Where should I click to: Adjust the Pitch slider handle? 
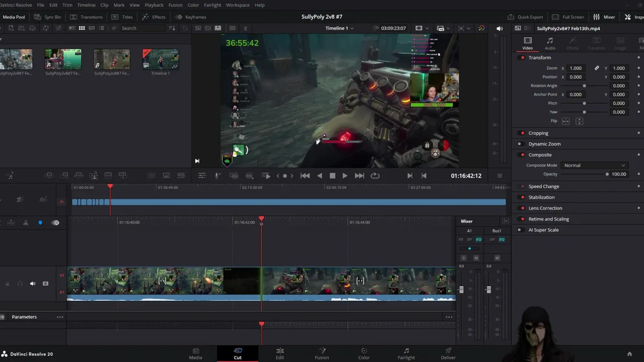[x=584, y=104]
